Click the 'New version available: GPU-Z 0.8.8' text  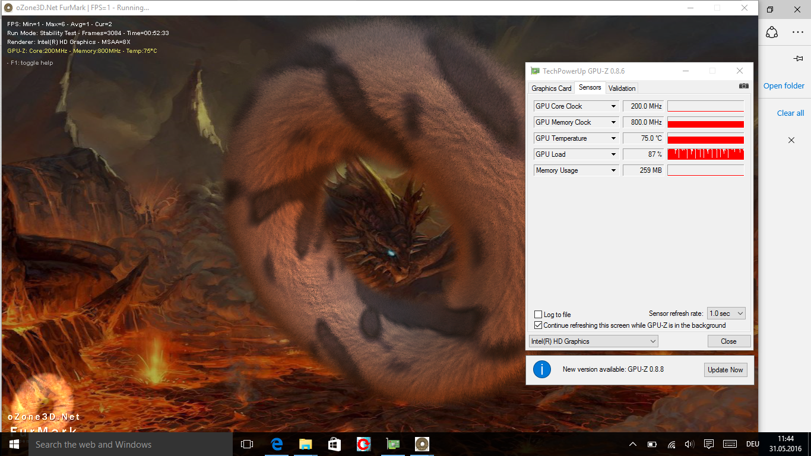click(613, 369)
